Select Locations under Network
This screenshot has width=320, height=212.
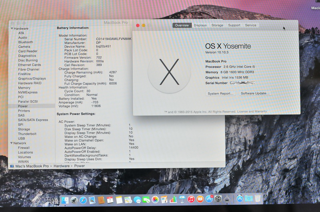click(x=25, y=153)
